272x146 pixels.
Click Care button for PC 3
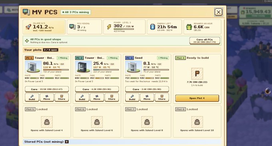click(147, 89)
